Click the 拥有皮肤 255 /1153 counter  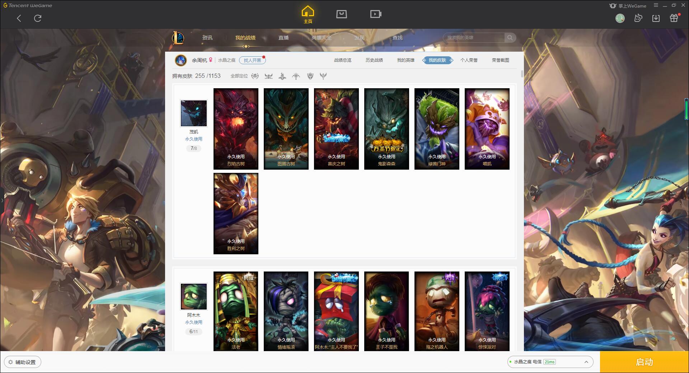pyautogui.click(x=196, y=76)
